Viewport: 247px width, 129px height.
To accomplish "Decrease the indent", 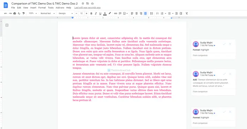I will coord(176,13).
